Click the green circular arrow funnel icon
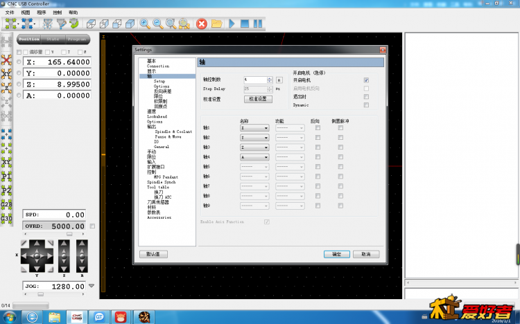 (x=74, y=24)
